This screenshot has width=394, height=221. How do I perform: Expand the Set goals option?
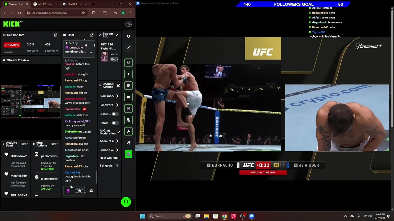[x=117, y=166]
